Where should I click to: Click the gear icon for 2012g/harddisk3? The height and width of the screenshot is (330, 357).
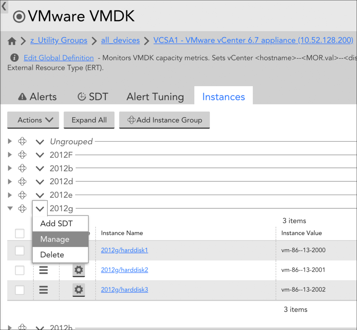79,289
